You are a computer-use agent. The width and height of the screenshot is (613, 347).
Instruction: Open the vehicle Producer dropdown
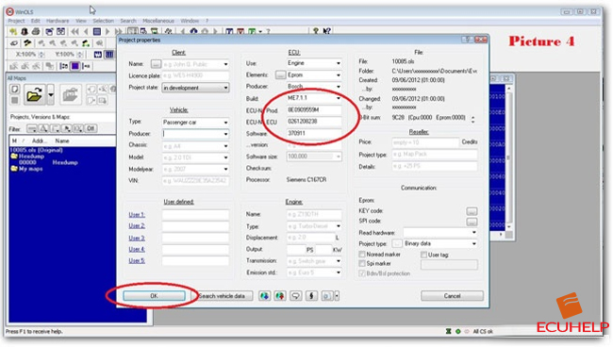tap(195, 134)
